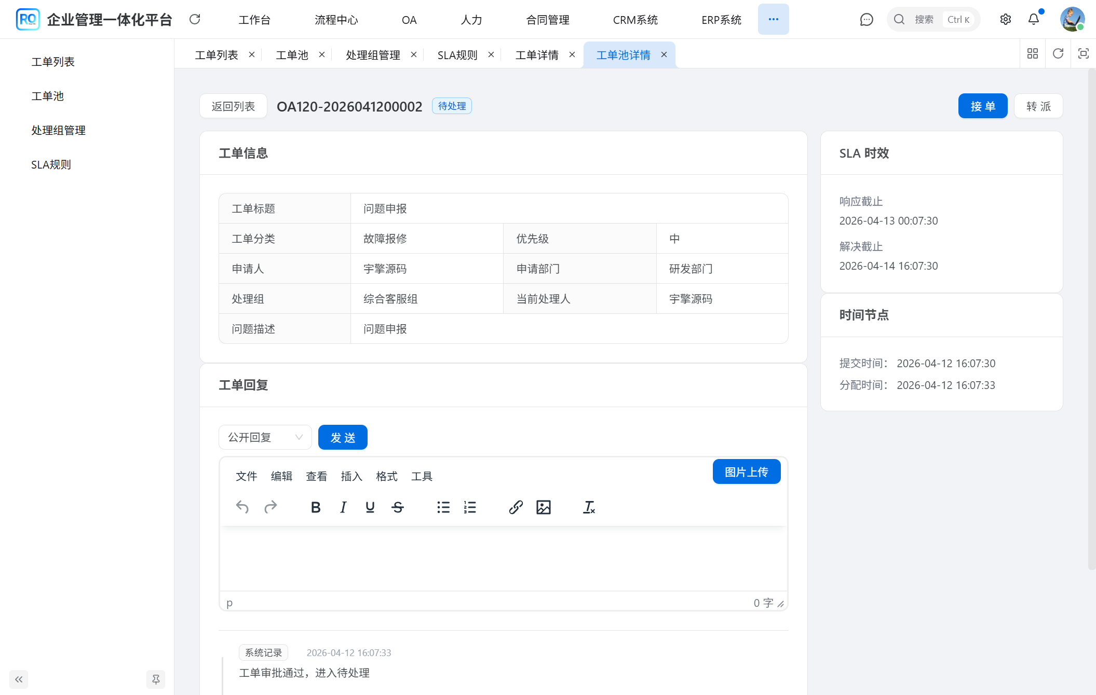The width and height of the screenshot is (1096, 695).
Task: Click the Bold formatting icon
Action: [x=315, y=507]
